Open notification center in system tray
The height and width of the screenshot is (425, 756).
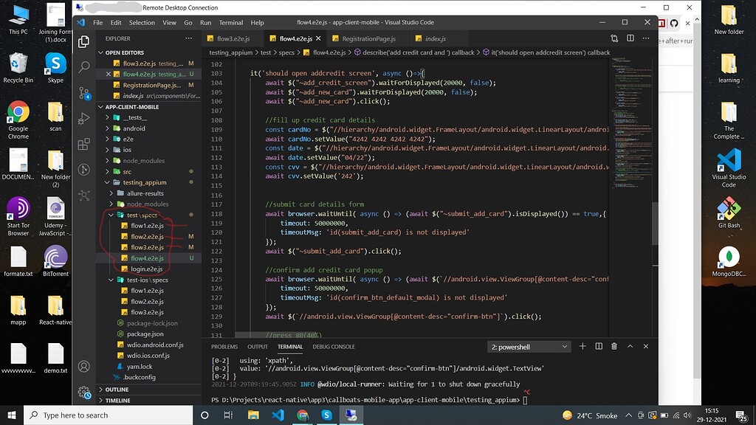click(x=741, y=415)
